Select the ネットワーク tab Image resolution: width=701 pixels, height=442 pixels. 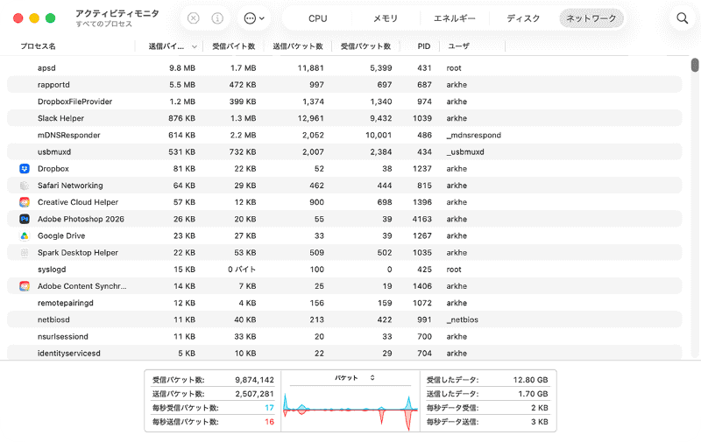pos(591,18)
